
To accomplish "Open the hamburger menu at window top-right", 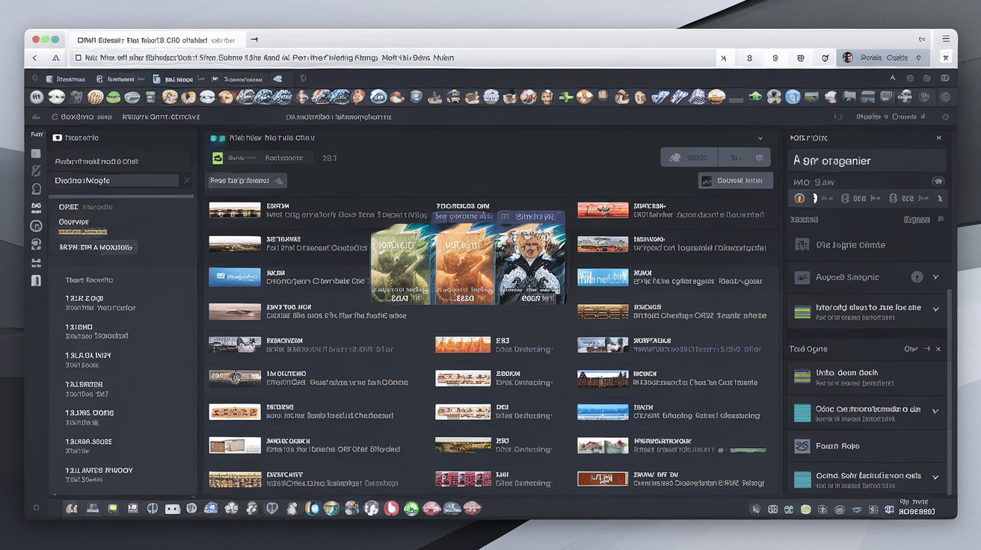I will pos(946,38).
